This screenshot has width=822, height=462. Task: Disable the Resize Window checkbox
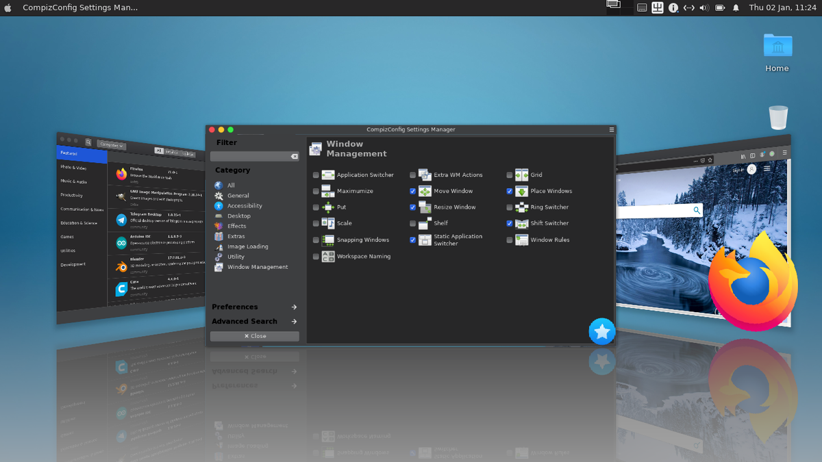[x=412, y=207]
